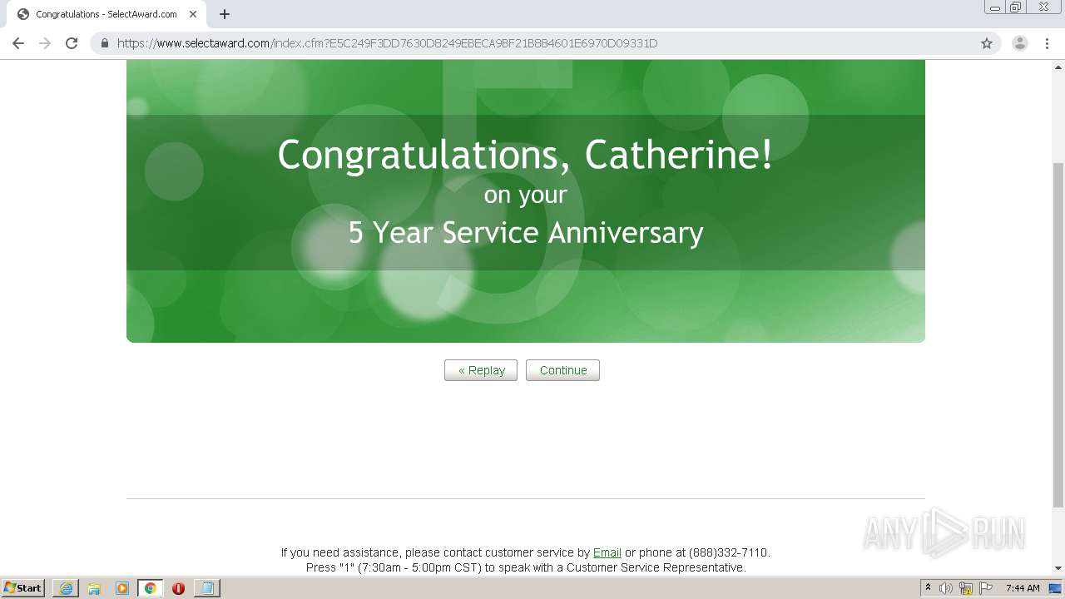Reload the SelectAward page
This screenshot has width=1065, height=599.
(x=72, y=43)
